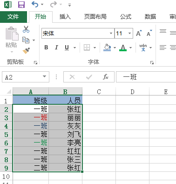Set left text alignment icon

tap(163, 48)
